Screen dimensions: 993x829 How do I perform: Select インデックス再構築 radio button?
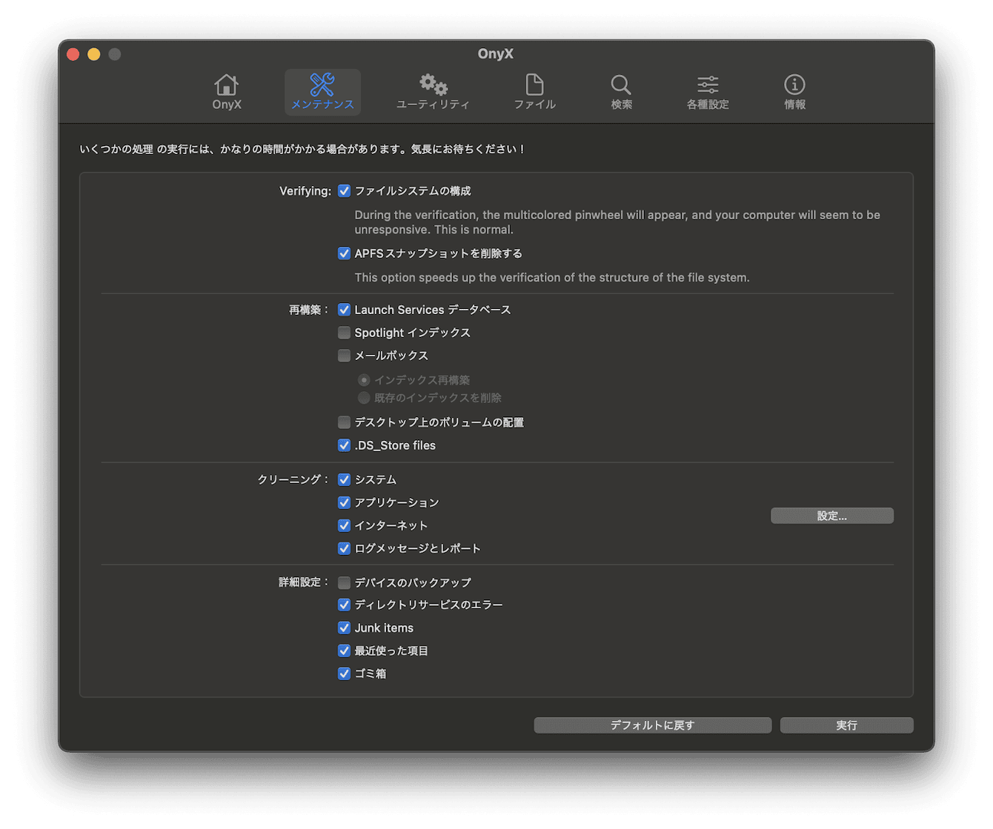point(364,380)
